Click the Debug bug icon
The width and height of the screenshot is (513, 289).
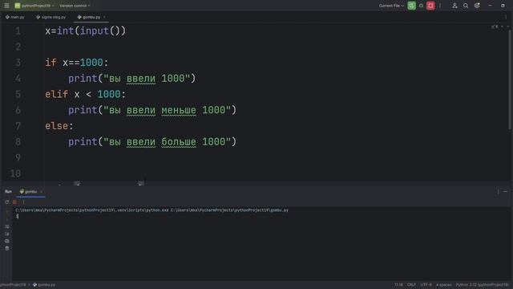click(421, 6)
